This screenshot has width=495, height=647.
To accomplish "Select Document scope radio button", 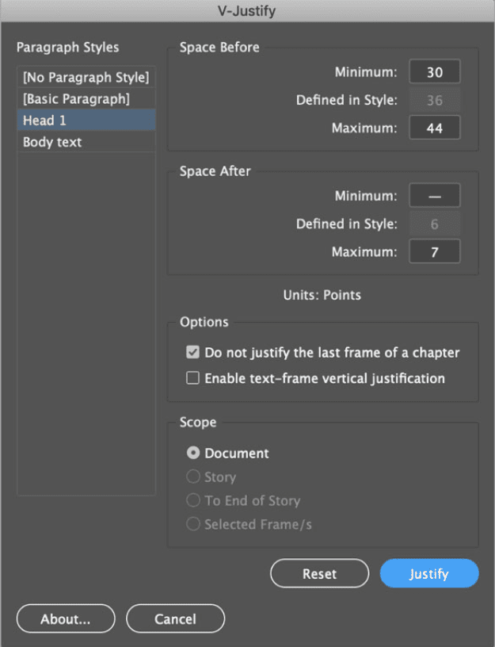I will point(193,453).
